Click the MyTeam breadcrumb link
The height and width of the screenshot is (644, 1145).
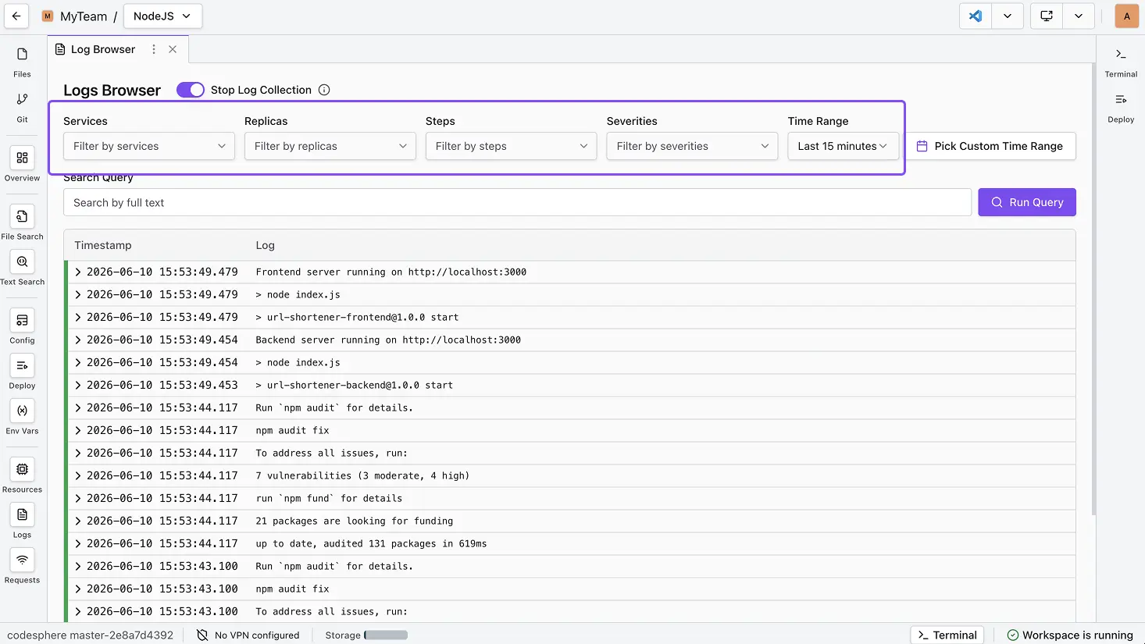(84, 16)
